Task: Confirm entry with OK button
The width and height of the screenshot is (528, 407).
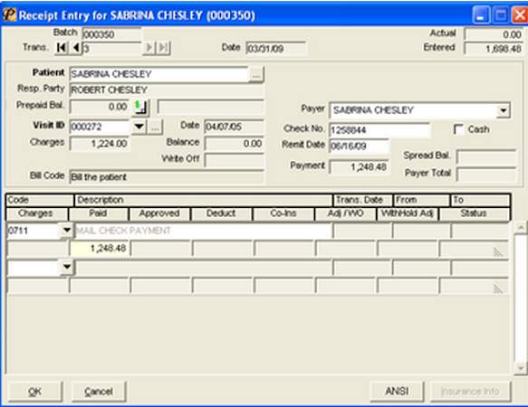Action: 35,392
